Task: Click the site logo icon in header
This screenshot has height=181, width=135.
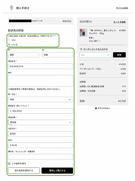Action: [x=11, y=8]
